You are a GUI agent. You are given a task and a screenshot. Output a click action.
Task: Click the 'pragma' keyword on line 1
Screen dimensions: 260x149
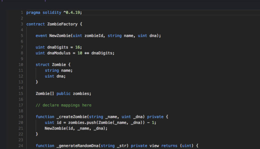pos(33,12)
